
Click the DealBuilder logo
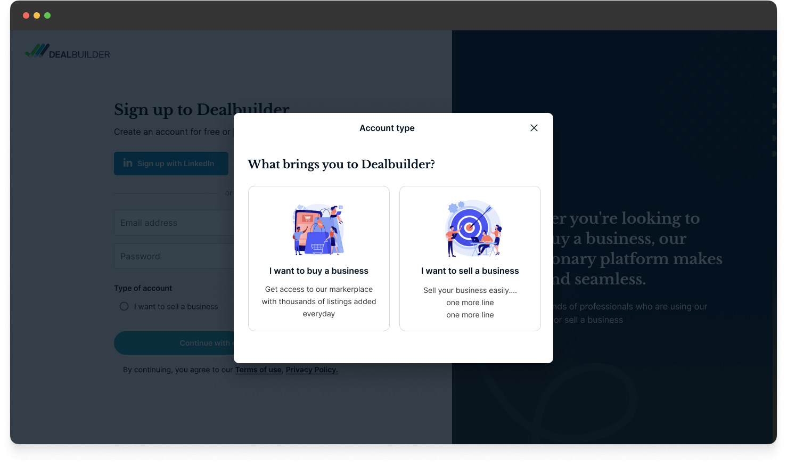coord(68,52)
